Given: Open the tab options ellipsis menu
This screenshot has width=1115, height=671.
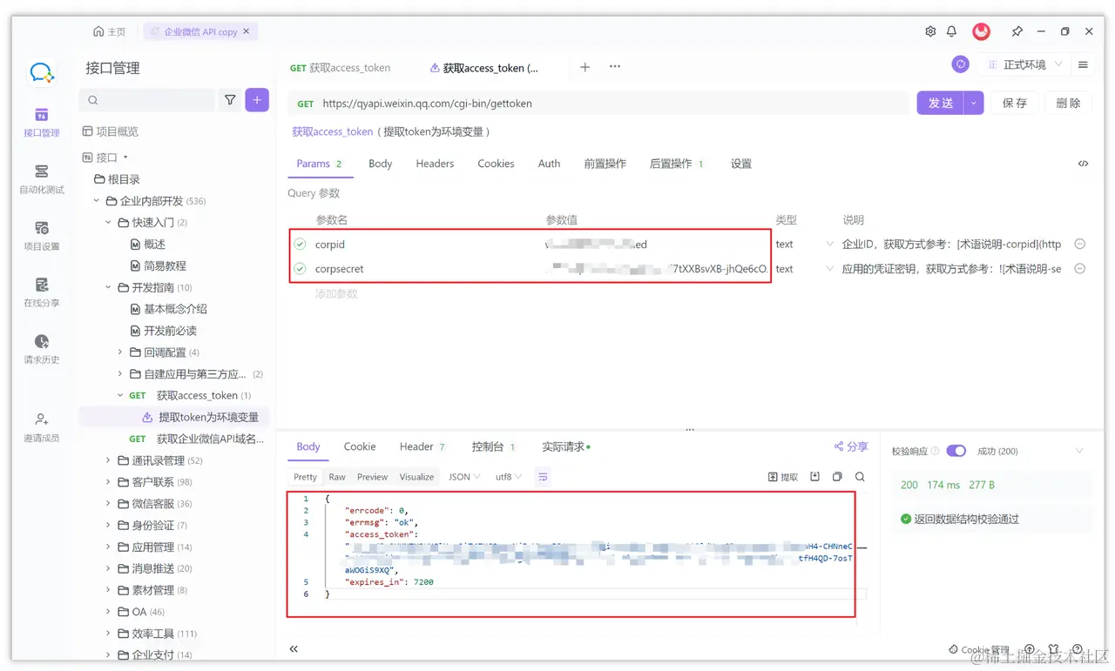Looking at the screenshot, I should tap(615, 67).
